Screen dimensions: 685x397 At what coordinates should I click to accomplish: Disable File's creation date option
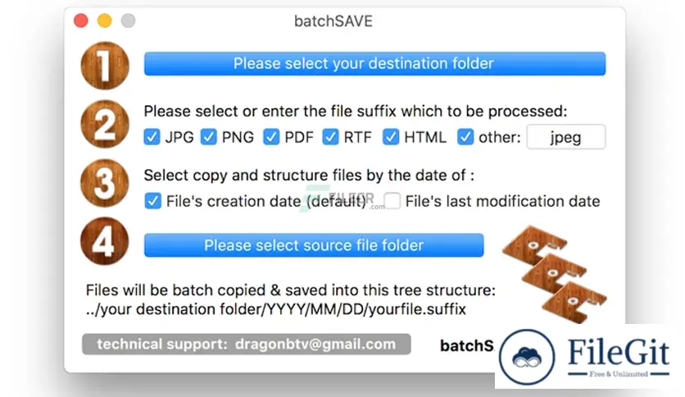pos(153,201)
